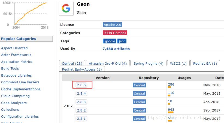Open the 7,480 artifacts link
Screen dimensions: 224x123
pyautogui.click(x=116, y=49)
